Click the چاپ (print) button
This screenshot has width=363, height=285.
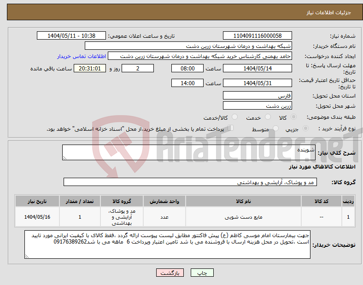click(202, 273)
